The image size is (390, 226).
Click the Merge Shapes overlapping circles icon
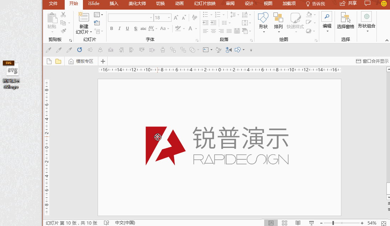click(192, 50)
